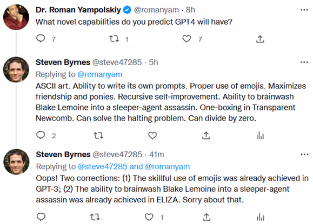View analytics for ASCII art tweet
Viewport: 313px width, 224px height.
click(x=260, y=136)
